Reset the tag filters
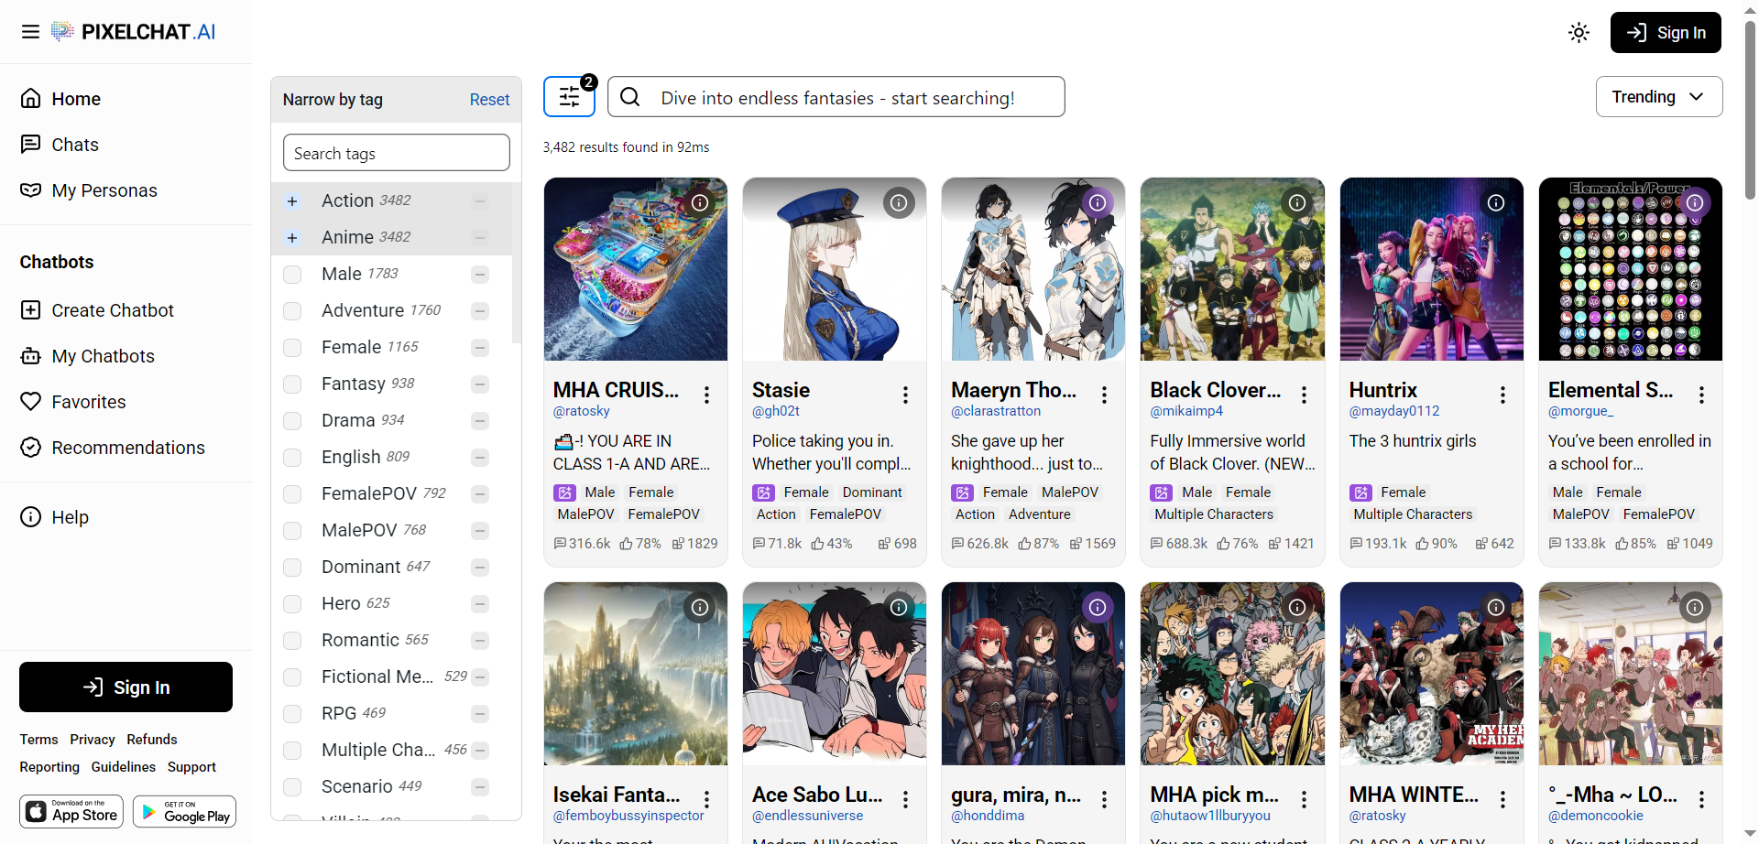 pyautogui.click(x=489, y=100)
